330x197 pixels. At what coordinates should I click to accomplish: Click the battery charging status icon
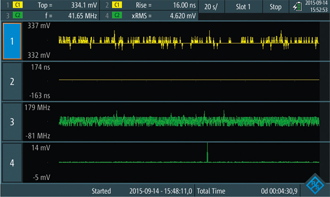point(297,7)
